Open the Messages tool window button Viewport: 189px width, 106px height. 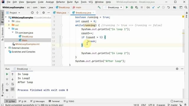click(38, 101)
